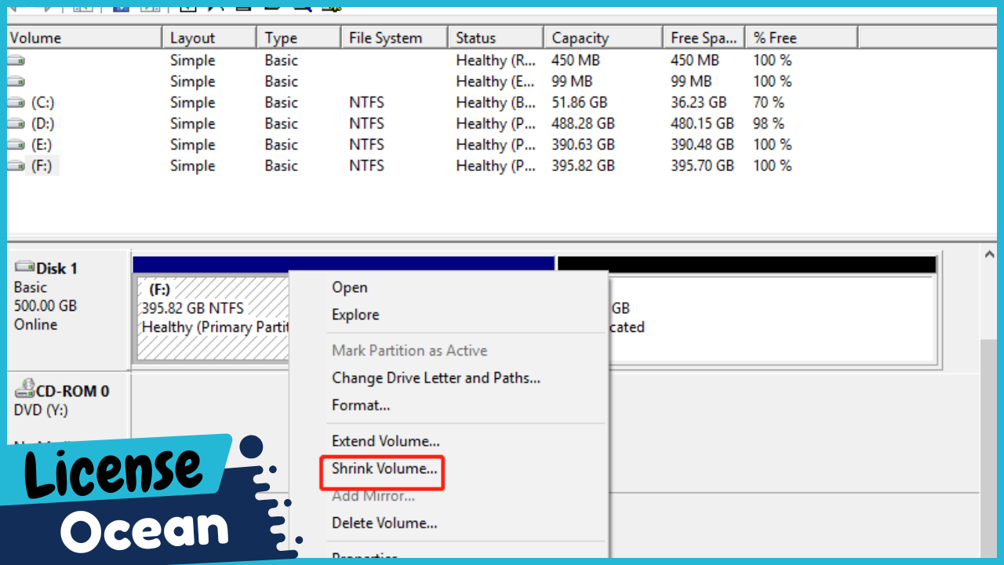The height and width of the screenshot is (565, 1004).
Task: Select the Extend Volume option
Action: [385, 440]
